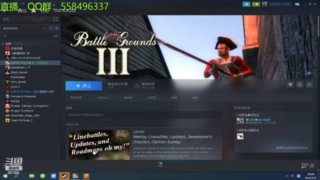This screenshot has width=320, height=180.
Task: Stop the running game with 停止 button
Action: pyautogui.click(x=84, y=86)
